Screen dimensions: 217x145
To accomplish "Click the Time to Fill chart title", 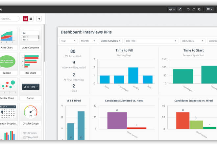I will (124, 50).
